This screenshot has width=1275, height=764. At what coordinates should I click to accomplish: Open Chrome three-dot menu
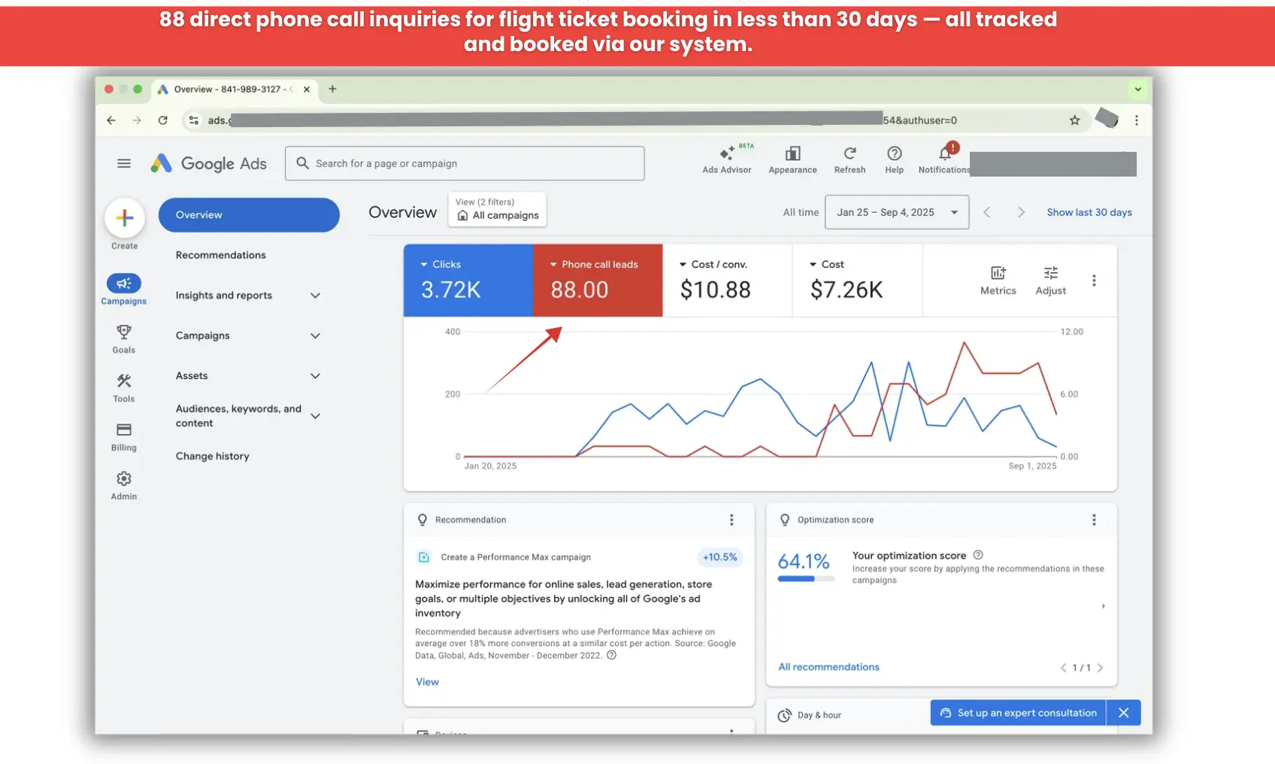click(1136, 120)
